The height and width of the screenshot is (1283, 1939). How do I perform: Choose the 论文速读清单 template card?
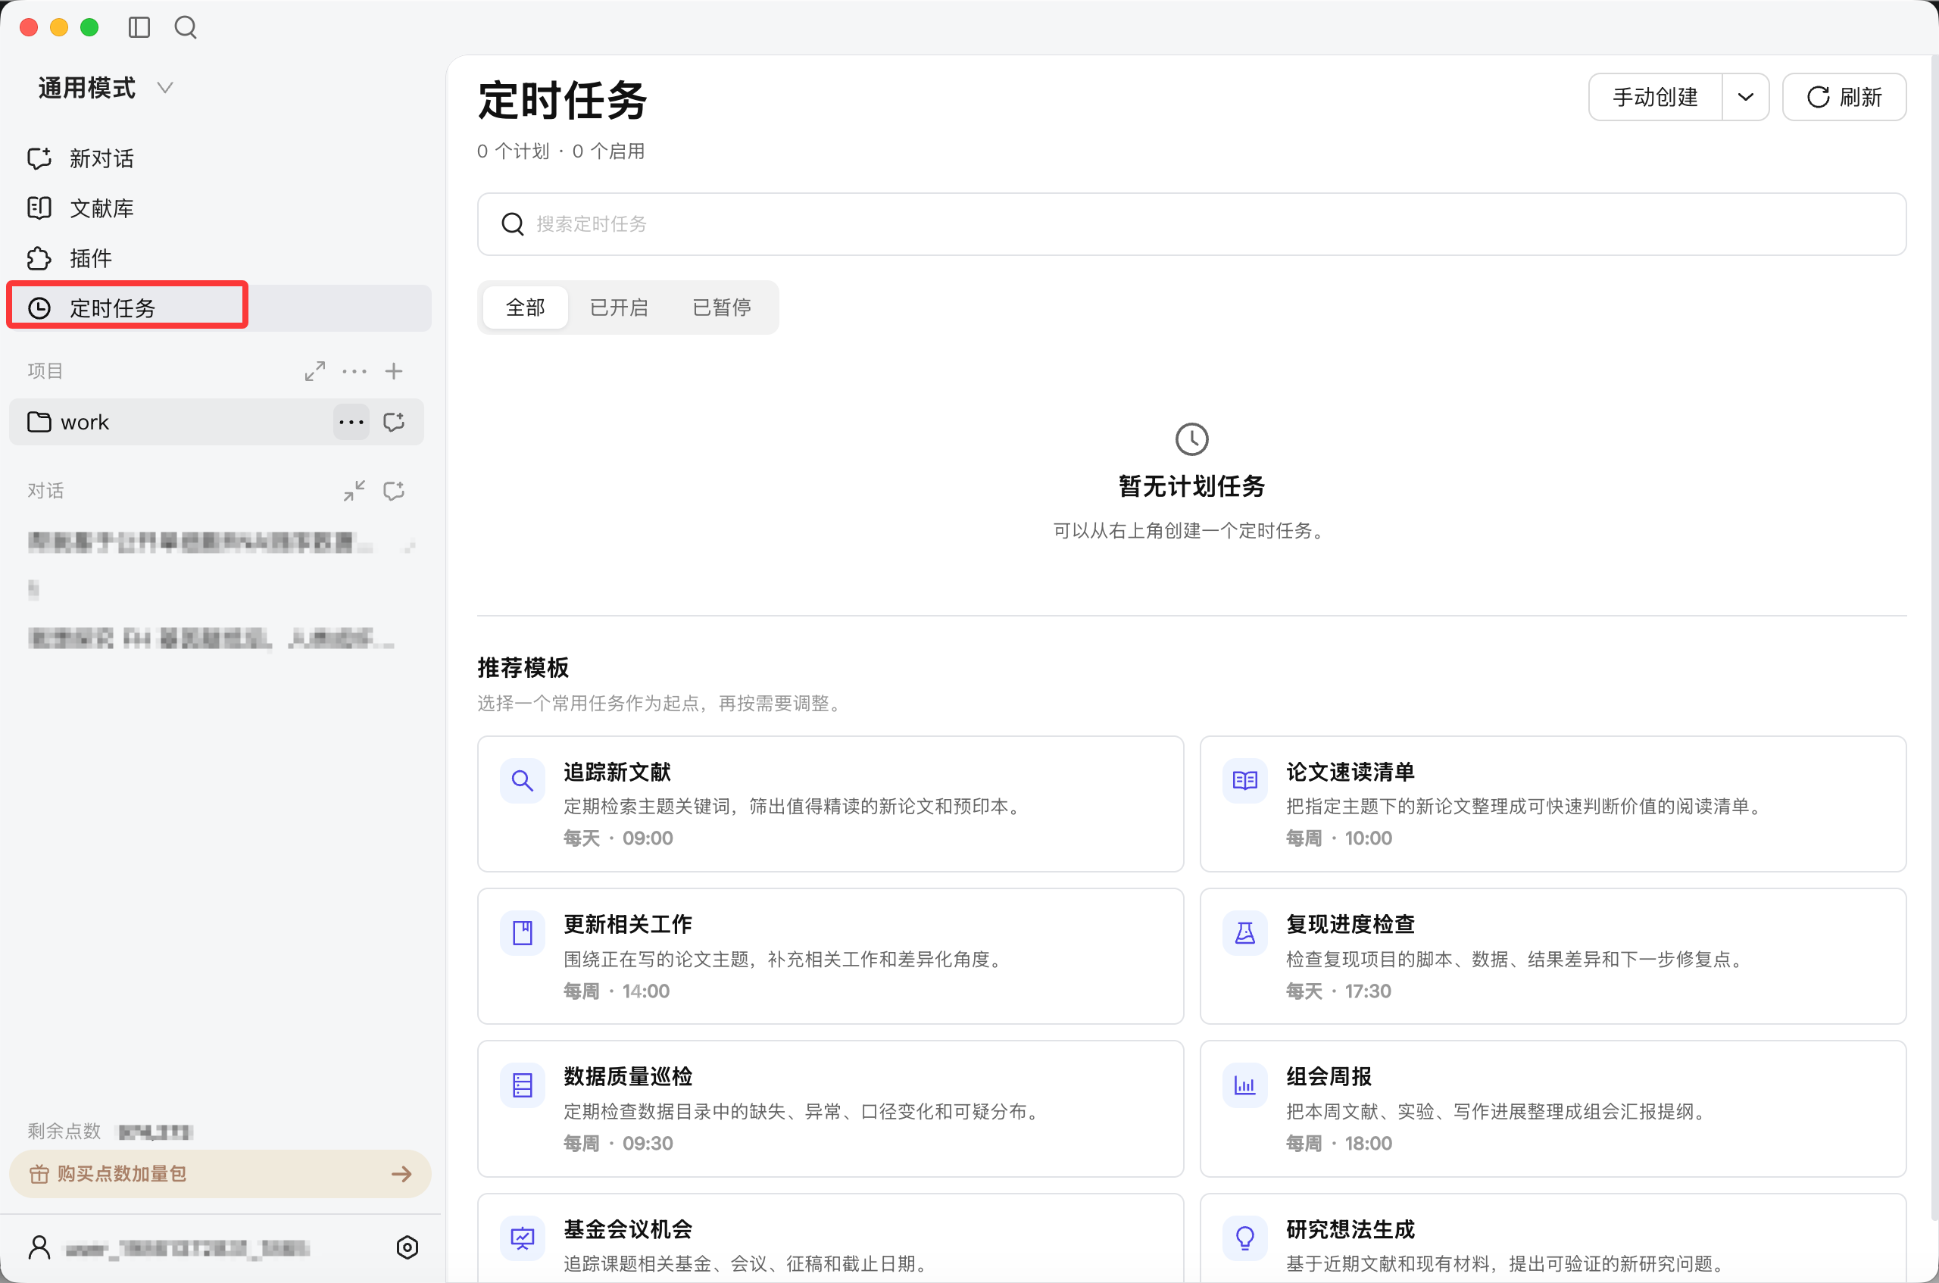pos(1553,804)
